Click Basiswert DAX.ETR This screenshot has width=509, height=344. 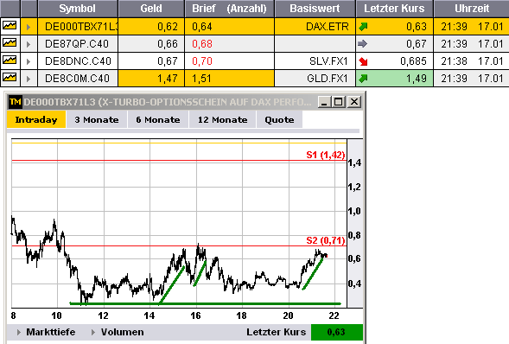coord(328,27)
